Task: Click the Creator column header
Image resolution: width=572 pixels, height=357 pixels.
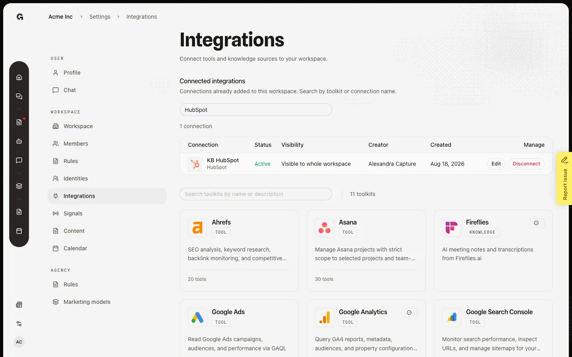Action: (x=378, y=145)
